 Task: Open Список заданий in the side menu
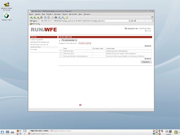coord(36,40)
